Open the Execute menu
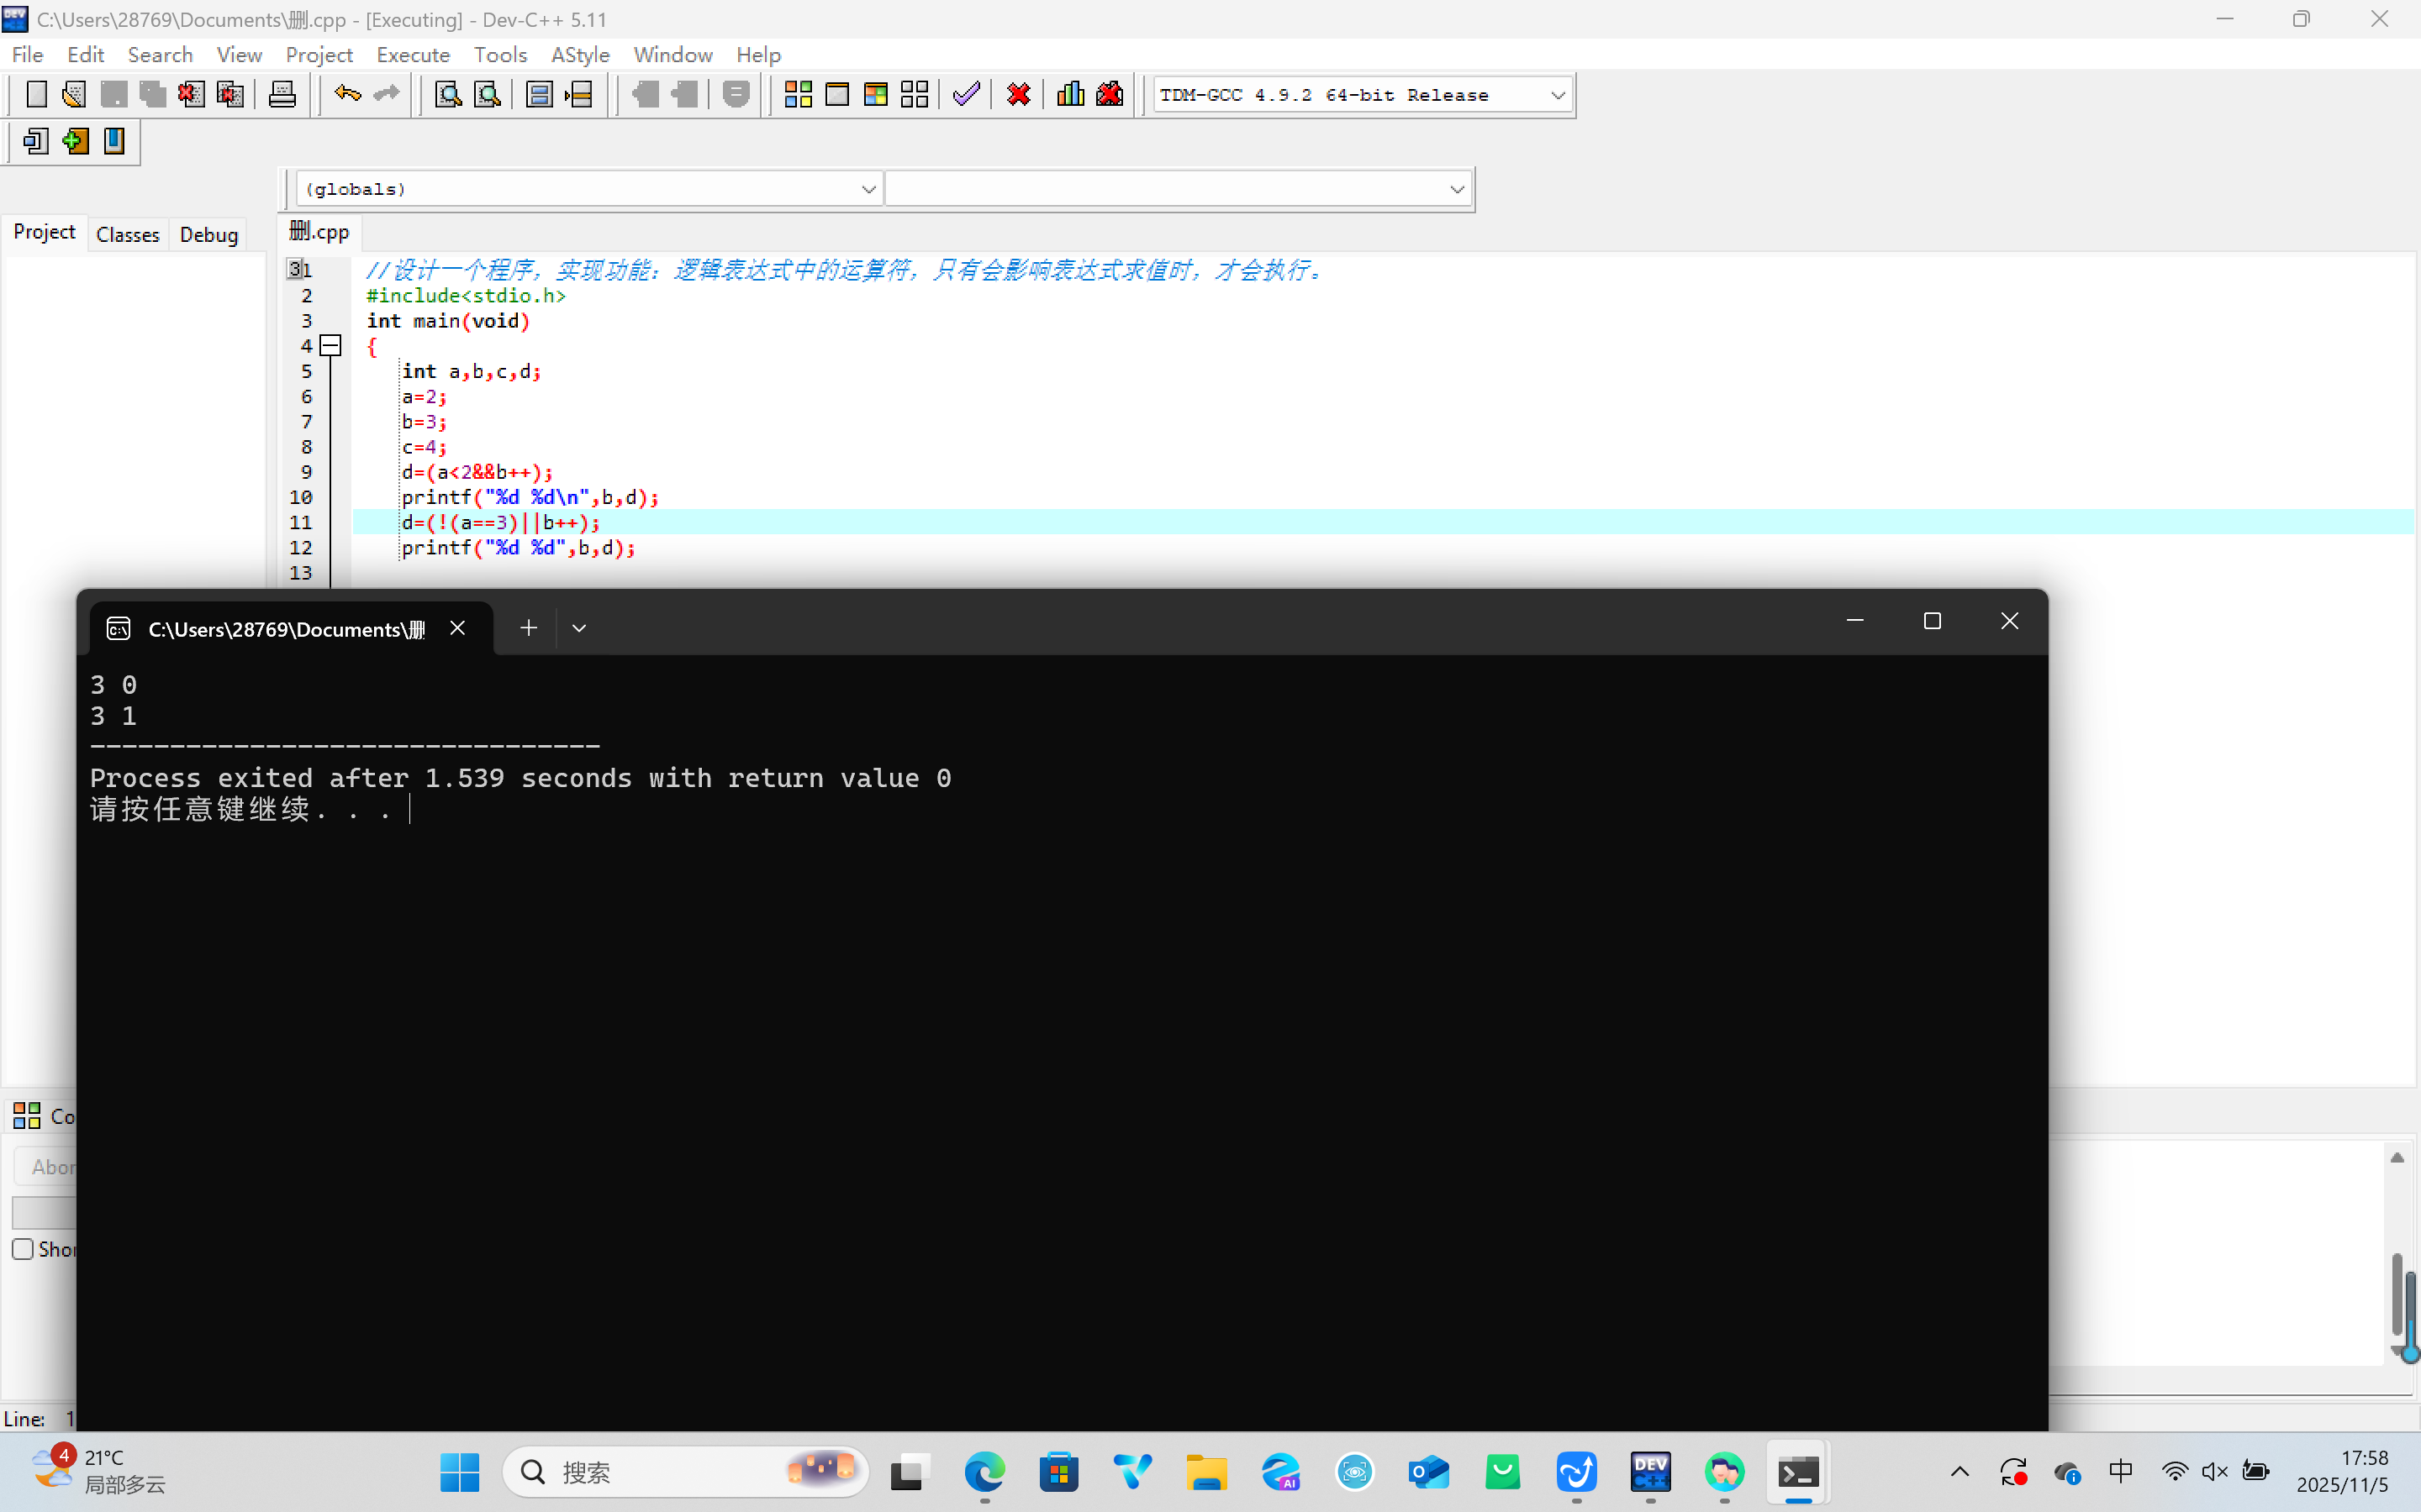The width and height of the screenshot is (2421, 1512). [x=412, y=55]
